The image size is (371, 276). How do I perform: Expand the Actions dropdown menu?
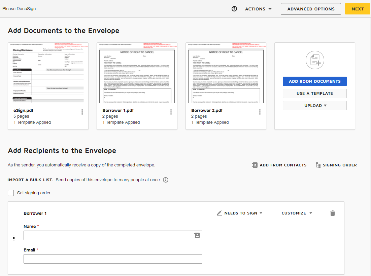coord(258,9)
